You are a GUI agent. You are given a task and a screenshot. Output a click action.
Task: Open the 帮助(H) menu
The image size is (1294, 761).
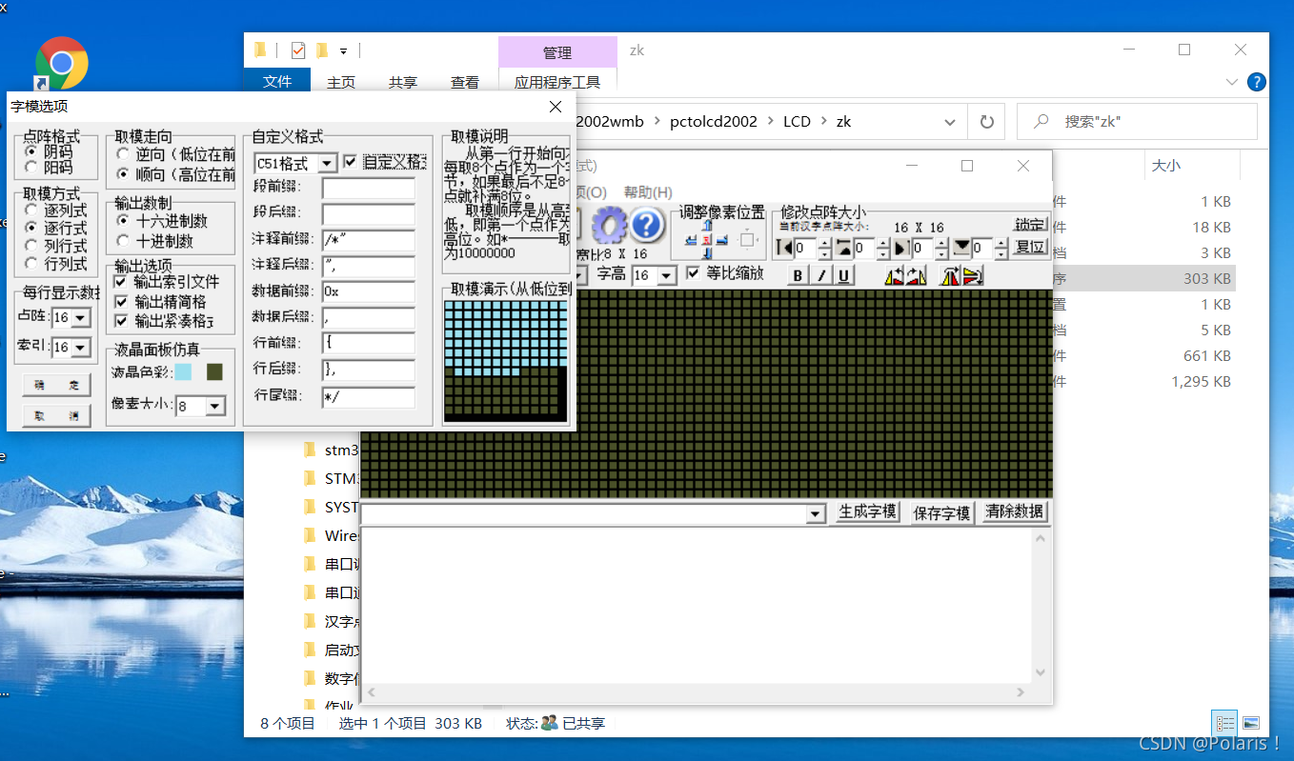click(647, 191)
